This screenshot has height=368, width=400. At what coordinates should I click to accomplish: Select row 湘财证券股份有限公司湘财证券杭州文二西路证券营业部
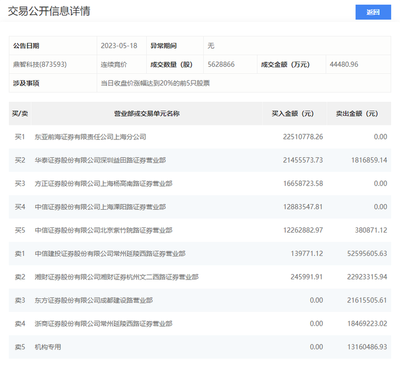(200, 277)
